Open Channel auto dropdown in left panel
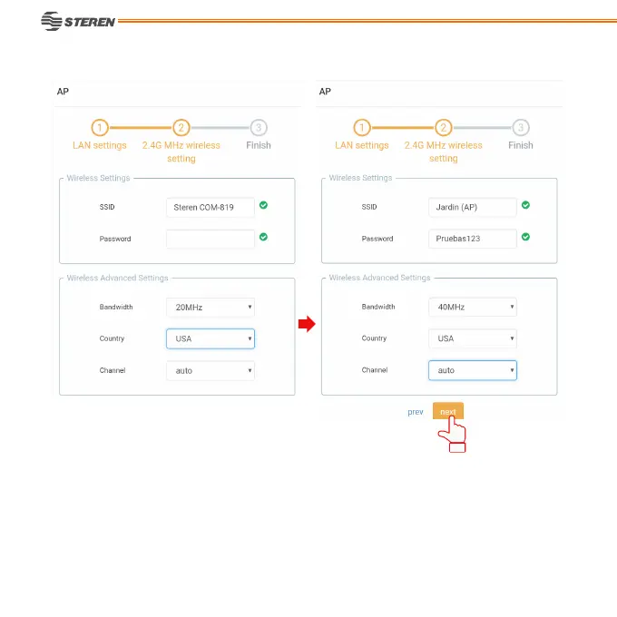Image resolution: width=617 pixels, height=617 pixels. (211, 371)
